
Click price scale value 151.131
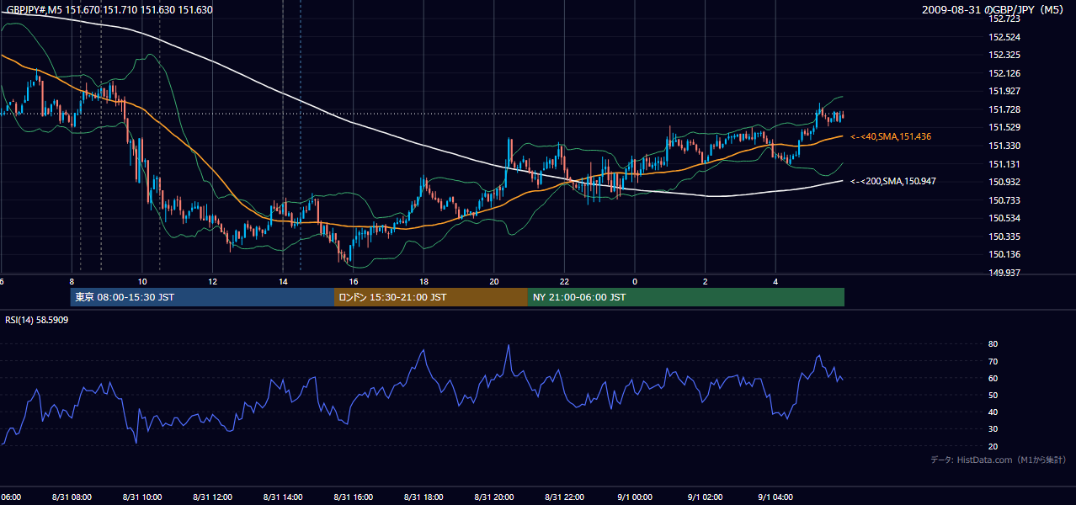coord(1005,164)
